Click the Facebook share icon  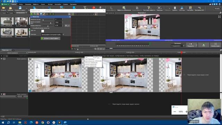click(x=212, y=4)
